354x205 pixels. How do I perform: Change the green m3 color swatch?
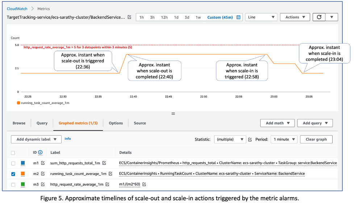coord(23,184)
